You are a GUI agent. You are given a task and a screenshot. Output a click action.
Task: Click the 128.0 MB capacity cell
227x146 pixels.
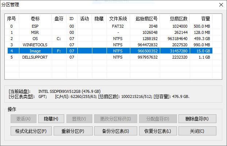tap(202, 32)
